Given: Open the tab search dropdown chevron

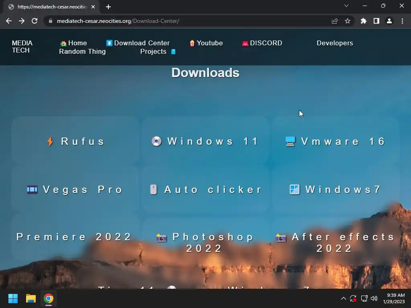Looking at the screenshot, I should [x=346, y=6].
